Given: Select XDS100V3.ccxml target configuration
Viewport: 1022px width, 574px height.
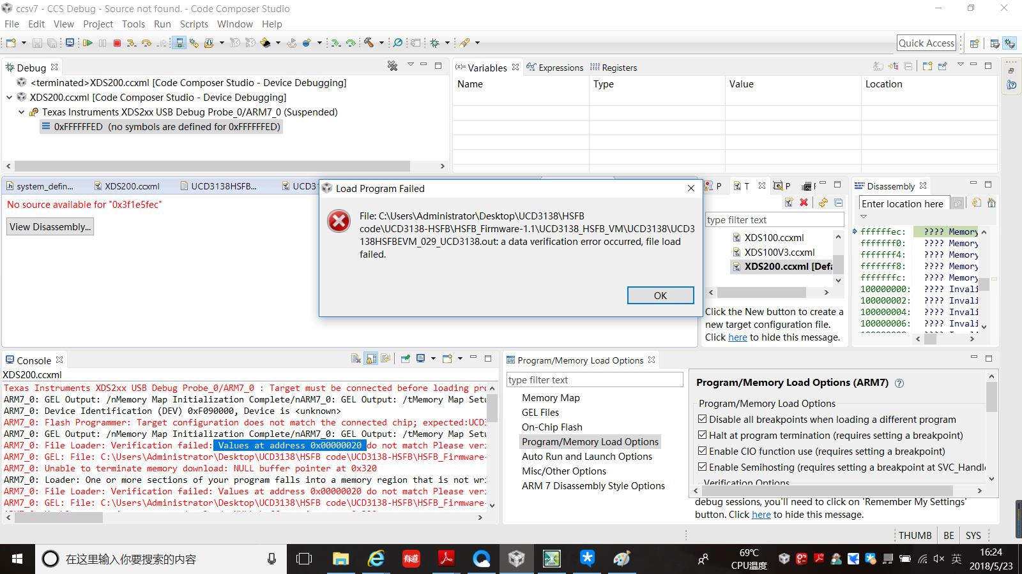Looking at the screenshot, I should click(774, 252).
